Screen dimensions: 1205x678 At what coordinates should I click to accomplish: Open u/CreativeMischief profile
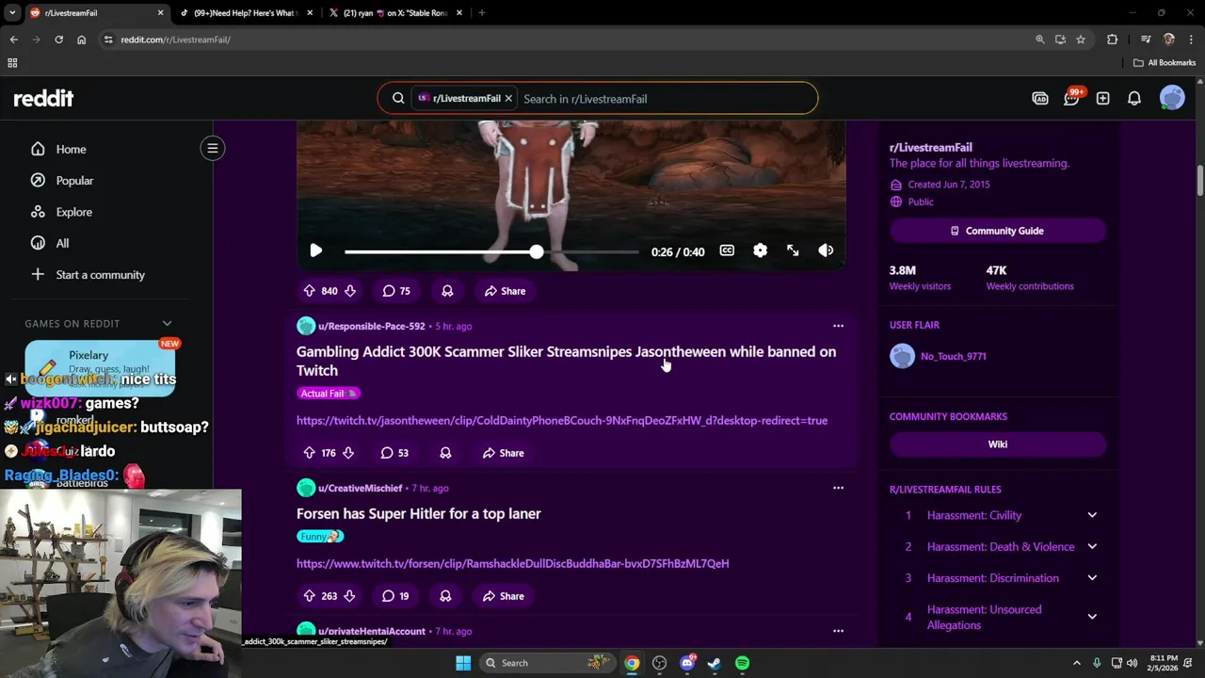coord(360,488)
